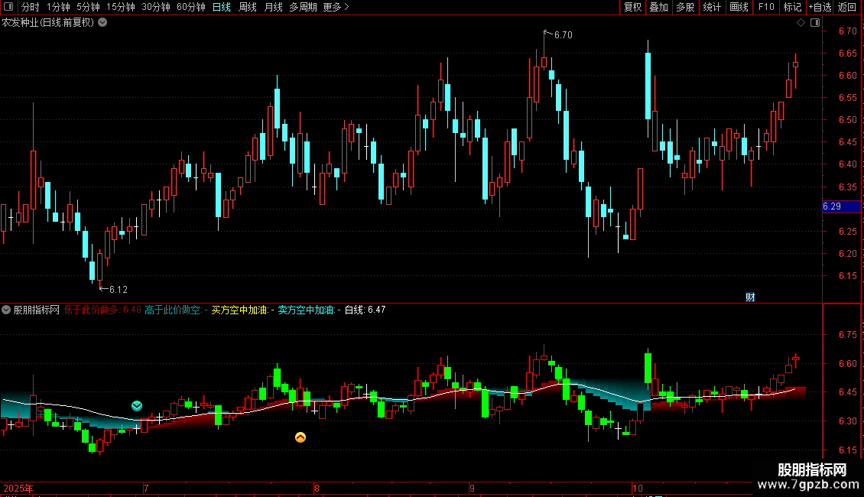Click month 7 marker on time axis
The image size is (864, 497).
coord(146,488)
